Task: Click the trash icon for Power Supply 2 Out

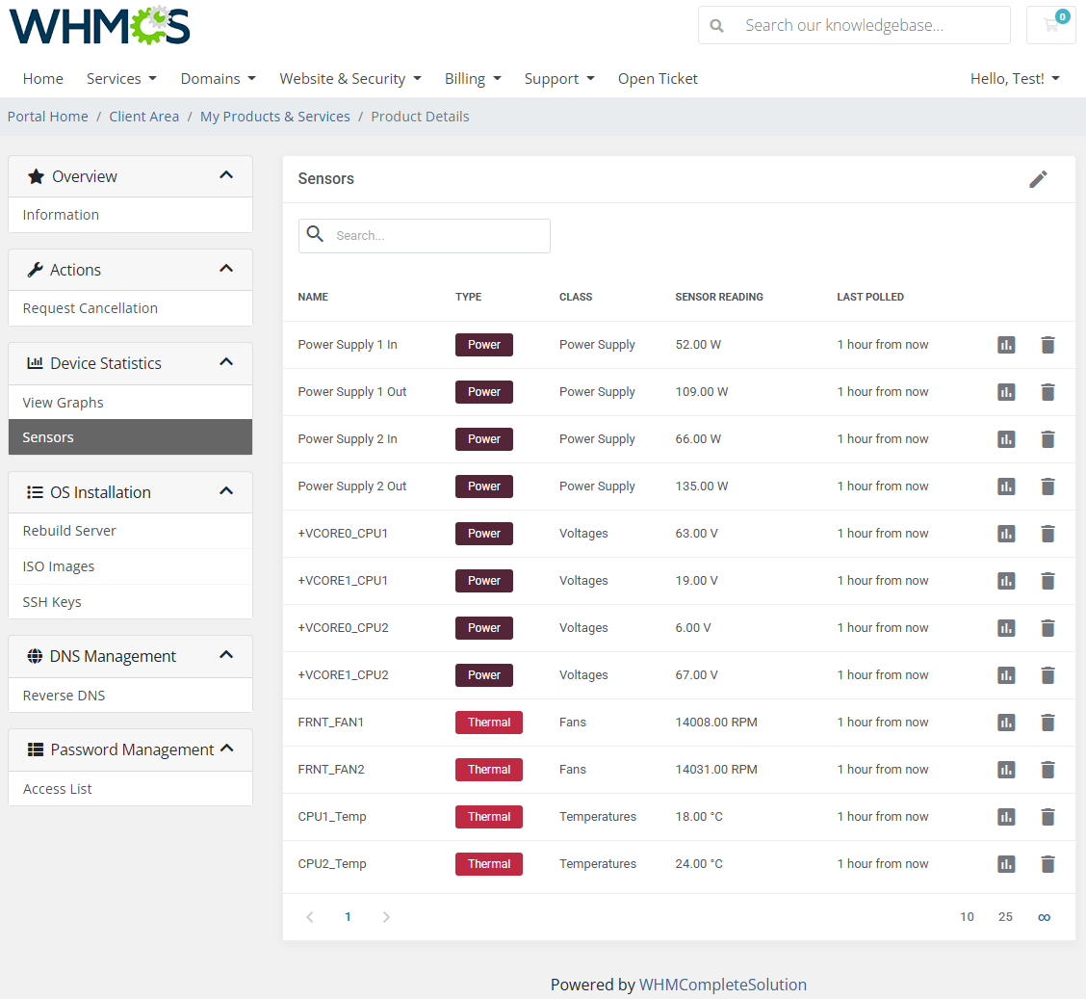Action: [1047, 486]
